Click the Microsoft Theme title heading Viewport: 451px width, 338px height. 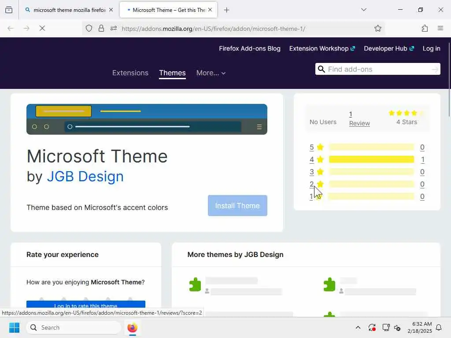97,156
